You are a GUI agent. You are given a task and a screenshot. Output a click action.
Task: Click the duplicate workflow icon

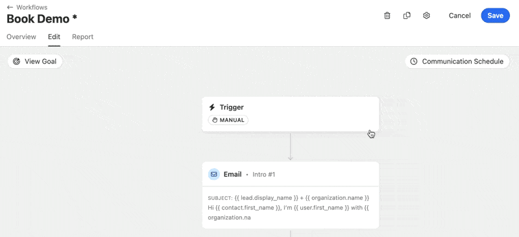click(x=407, y=16)
